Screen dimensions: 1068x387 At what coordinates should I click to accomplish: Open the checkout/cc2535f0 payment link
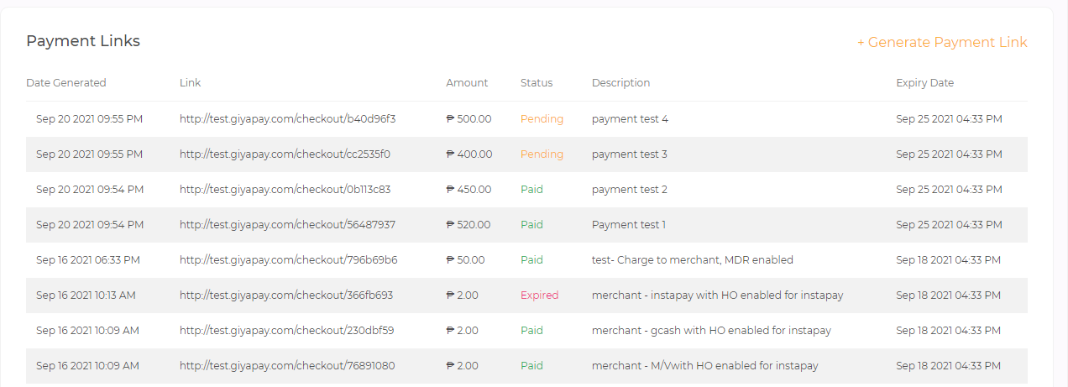click(x=285, y=154)
